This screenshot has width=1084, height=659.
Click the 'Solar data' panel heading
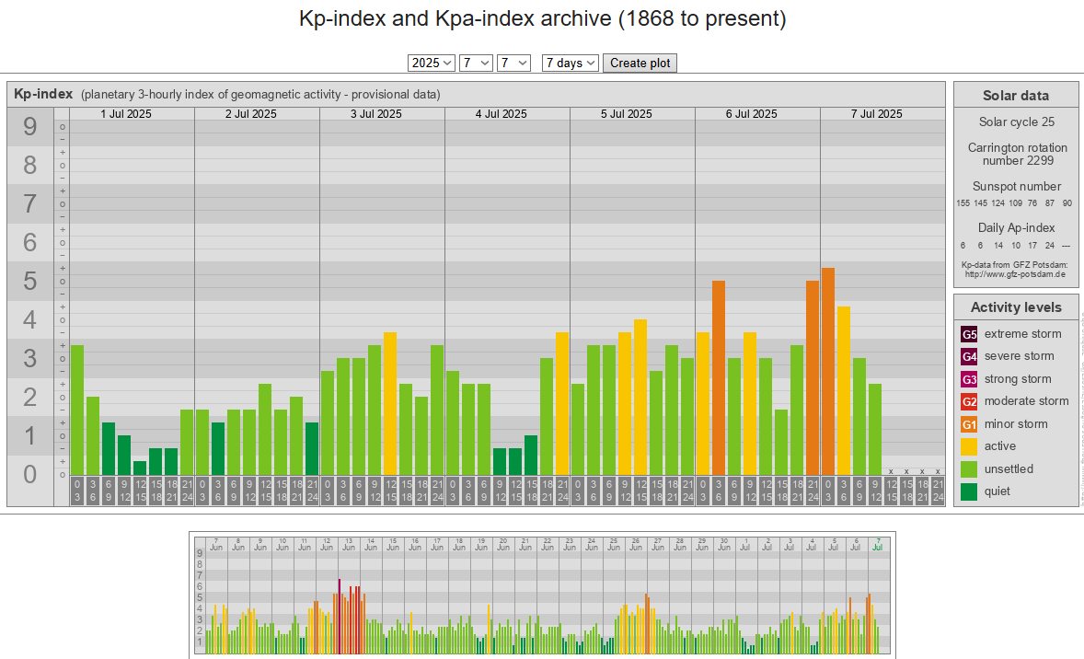(x=1016, y=96)
